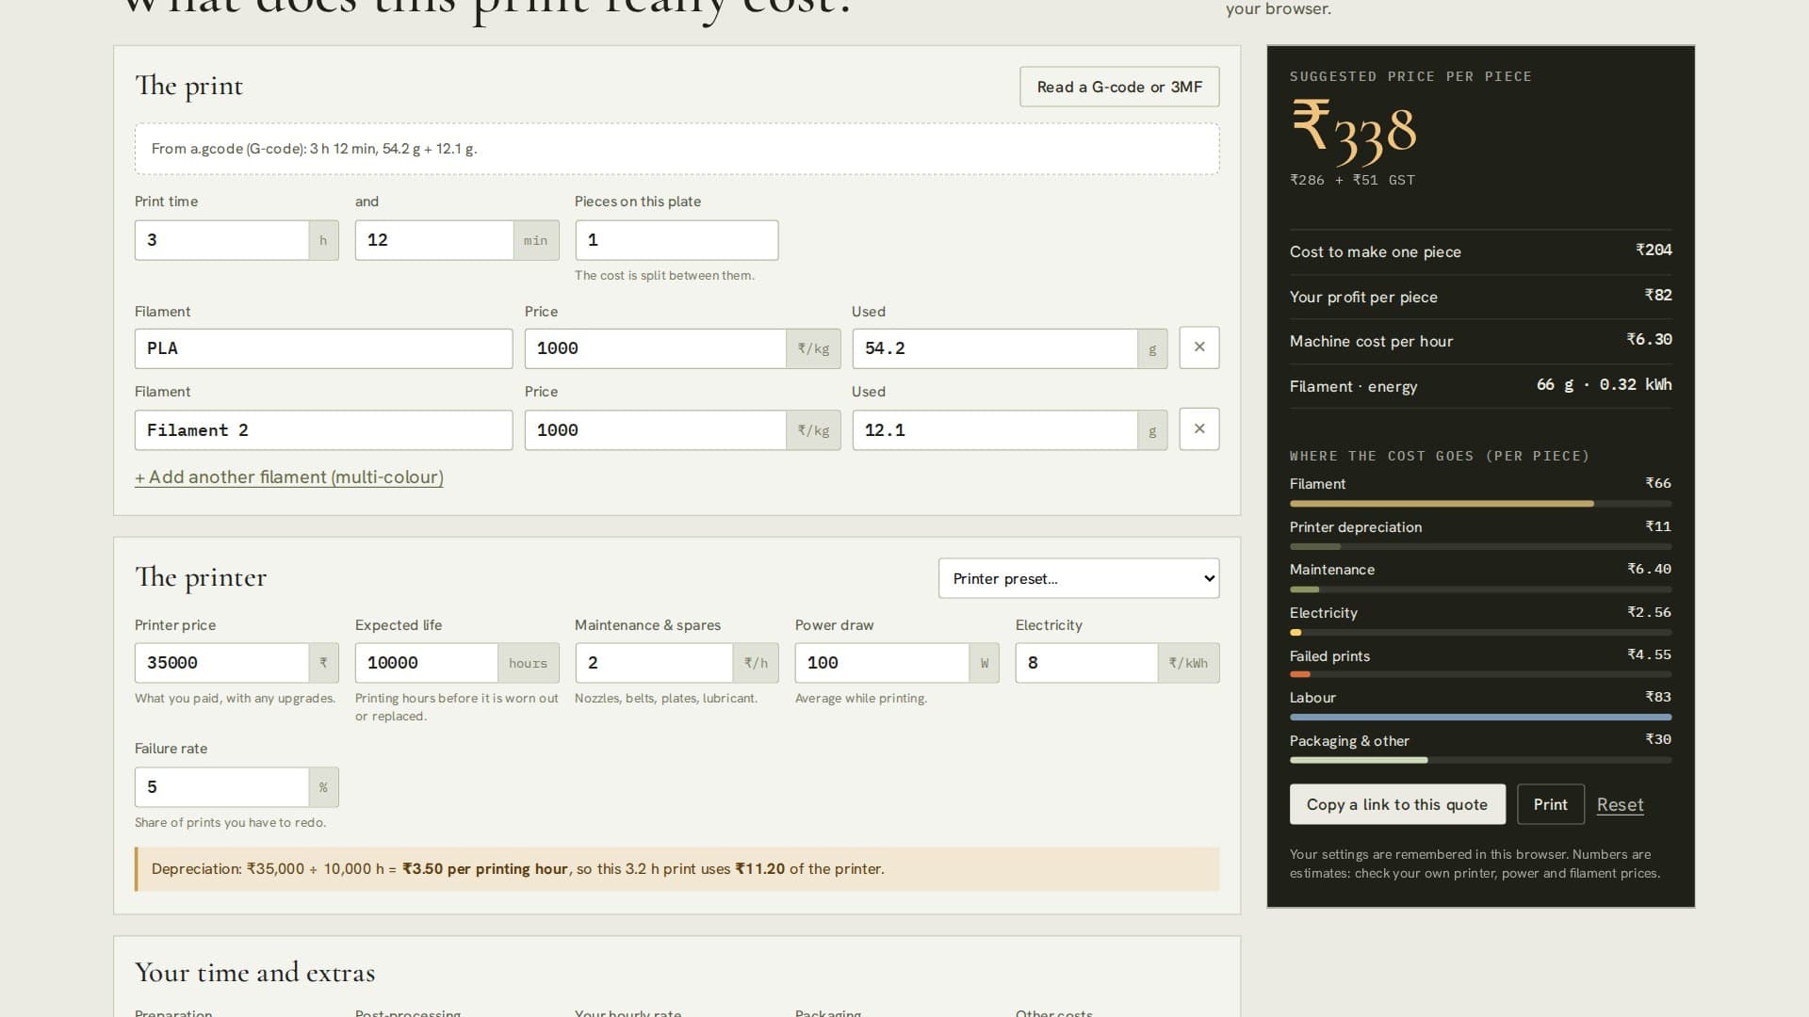The width and height of the screenshot is (1809, 1017).
Task: Change Pieces on this plate value
Action: pos(676,240)
